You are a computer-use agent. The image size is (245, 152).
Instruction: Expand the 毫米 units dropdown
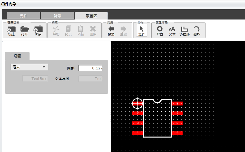coord(29,67)
